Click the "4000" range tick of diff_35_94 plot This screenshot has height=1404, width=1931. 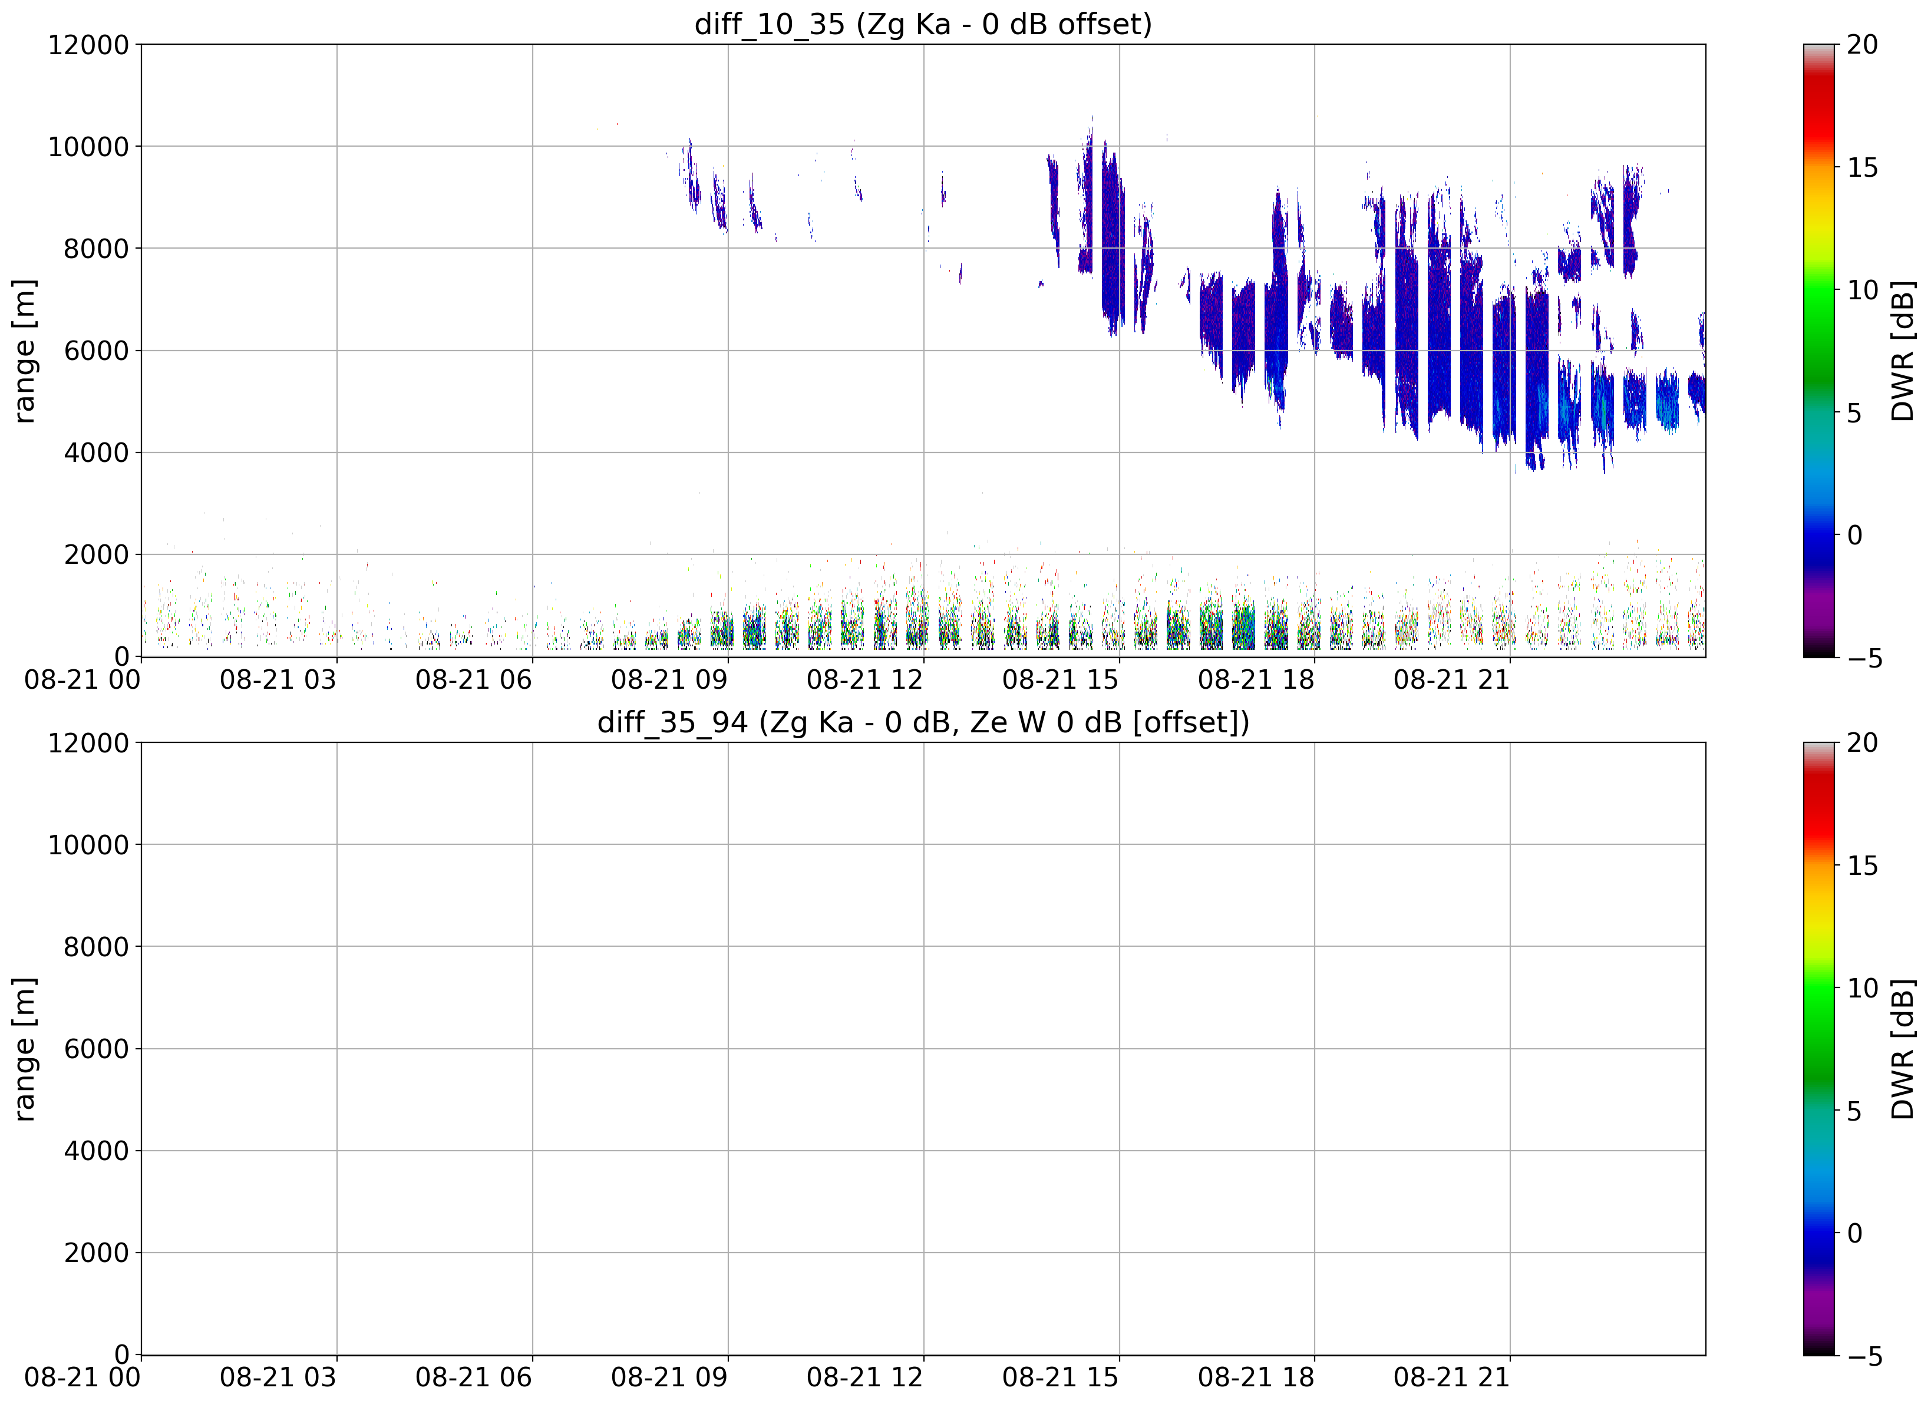(96, 1151)
